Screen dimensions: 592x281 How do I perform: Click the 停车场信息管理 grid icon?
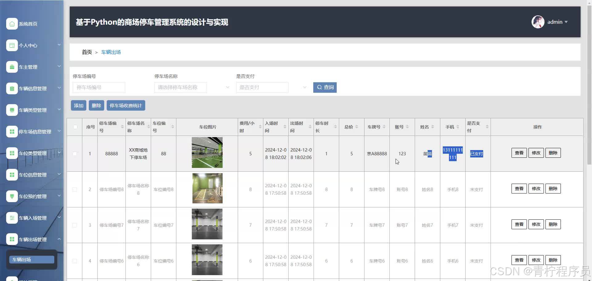[12, 132]
